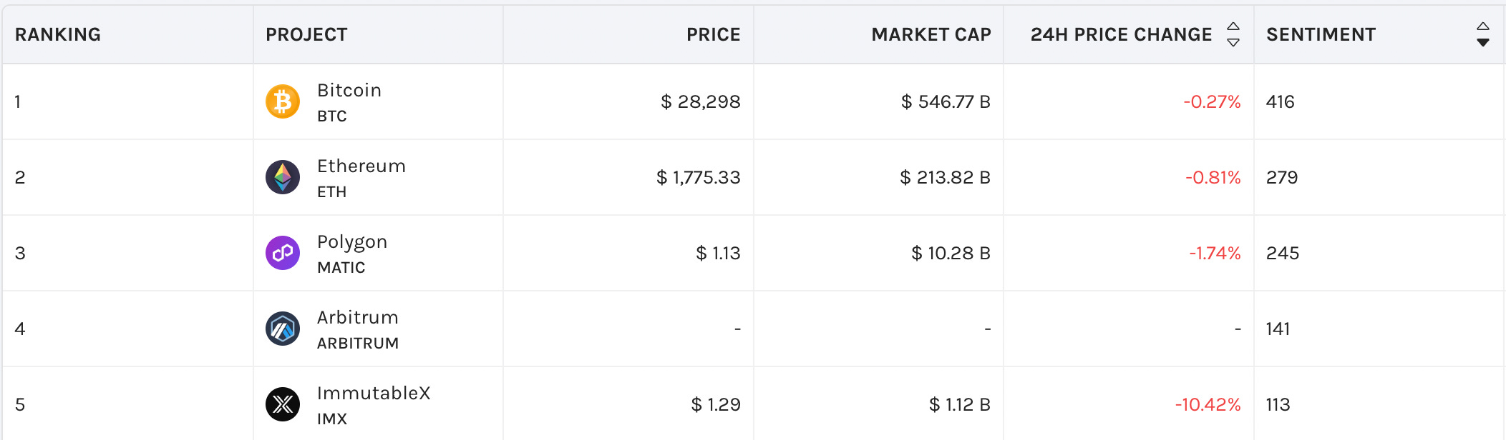1506x440 pixels.
Task: Click the MARKET CAP column header
Action: point(931,34)
